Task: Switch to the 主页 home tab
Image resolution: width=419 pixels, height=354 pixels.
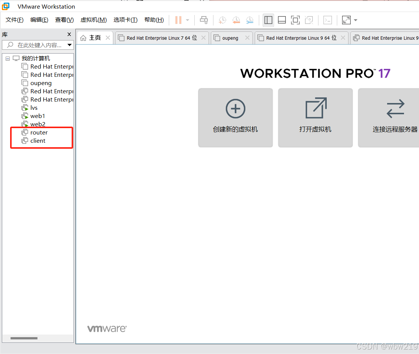Action: [x=95, y=38]
